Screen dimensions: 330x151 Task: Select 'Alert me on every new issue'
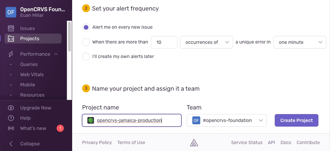coord(86,27)
